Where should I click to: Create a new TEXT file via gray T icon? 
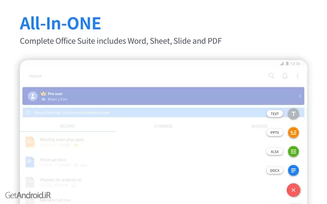293,114
